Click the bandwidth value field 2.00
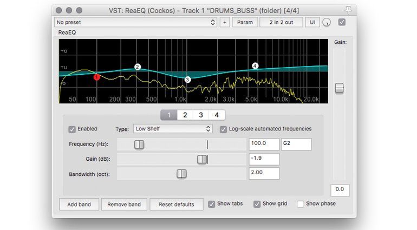Viewport: 417px width, 230px height. click(x=264, y=173)
